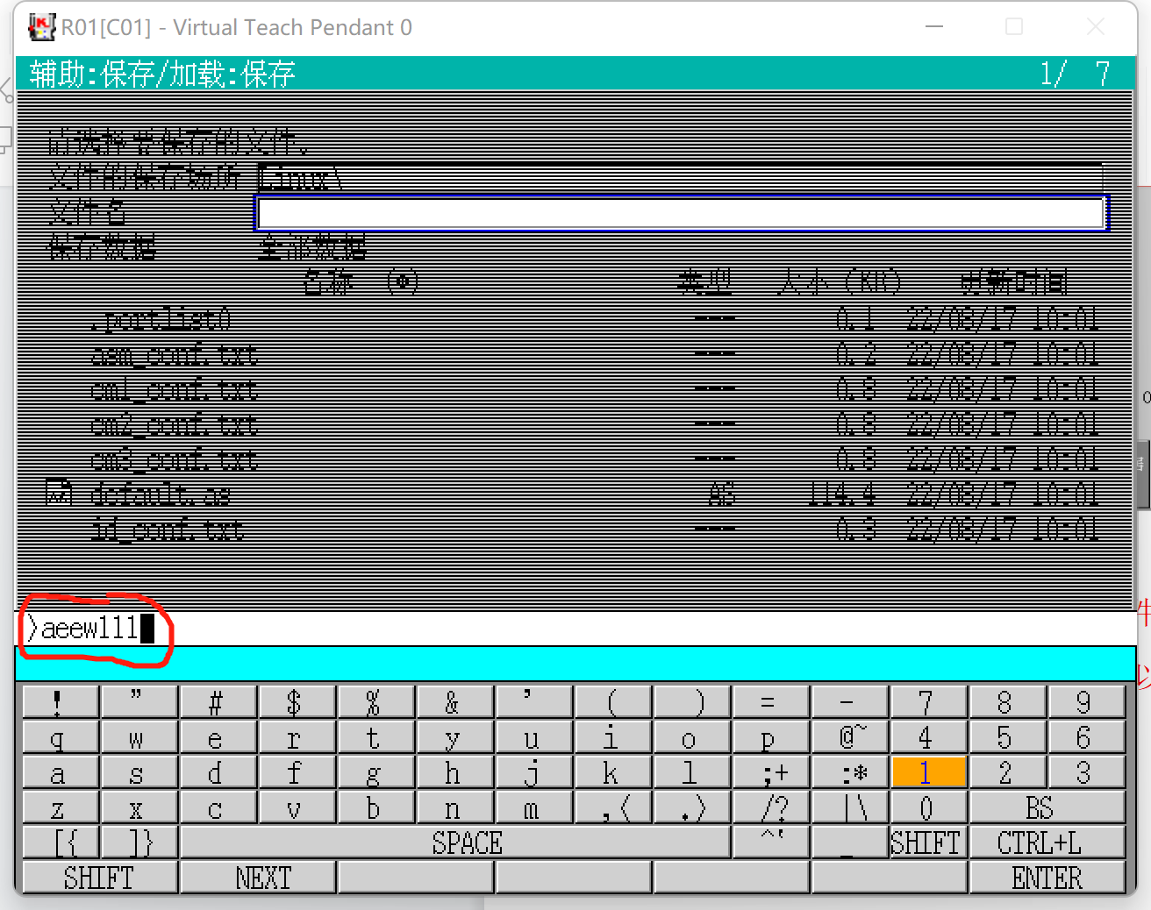
Task: Tap the e letter key
Action: coord(218,737)
